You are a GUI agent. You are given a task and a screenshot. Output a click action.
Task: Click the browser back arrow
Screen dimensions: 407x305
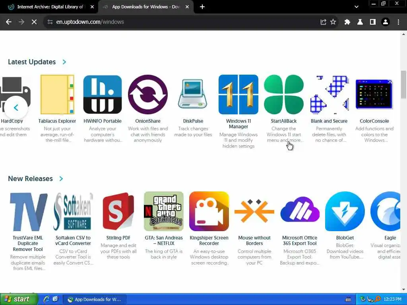pyautogui.click(x=9, y=22)
